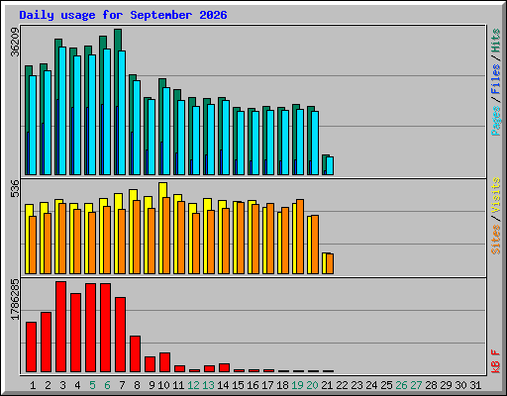Click the orange "Sites" legend word
507x396 pixels.
click(495, 240)
